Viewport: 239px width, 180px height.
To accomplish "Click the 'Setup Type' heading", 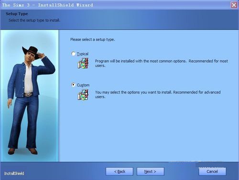I will pos(17,14).
